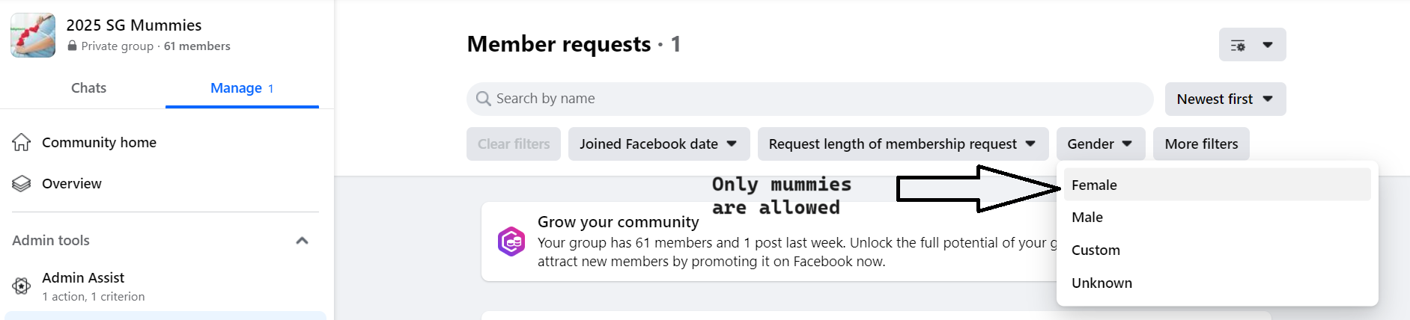The width and height of the screenshot is (1410, 320).
Task: Click the magnifier icon in search bar
Action: coord(484,99)
